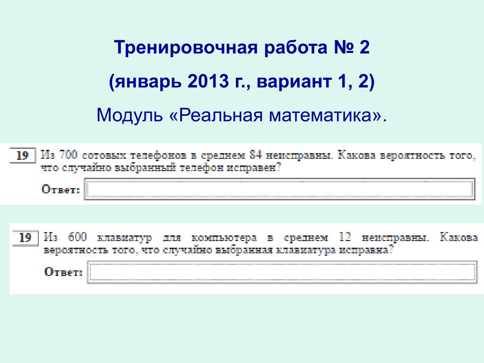Click the problem text 'Из 700 сотовых телефонов'
The height and width of the screenshot is (363, 484).
click(x=113, y=155)
